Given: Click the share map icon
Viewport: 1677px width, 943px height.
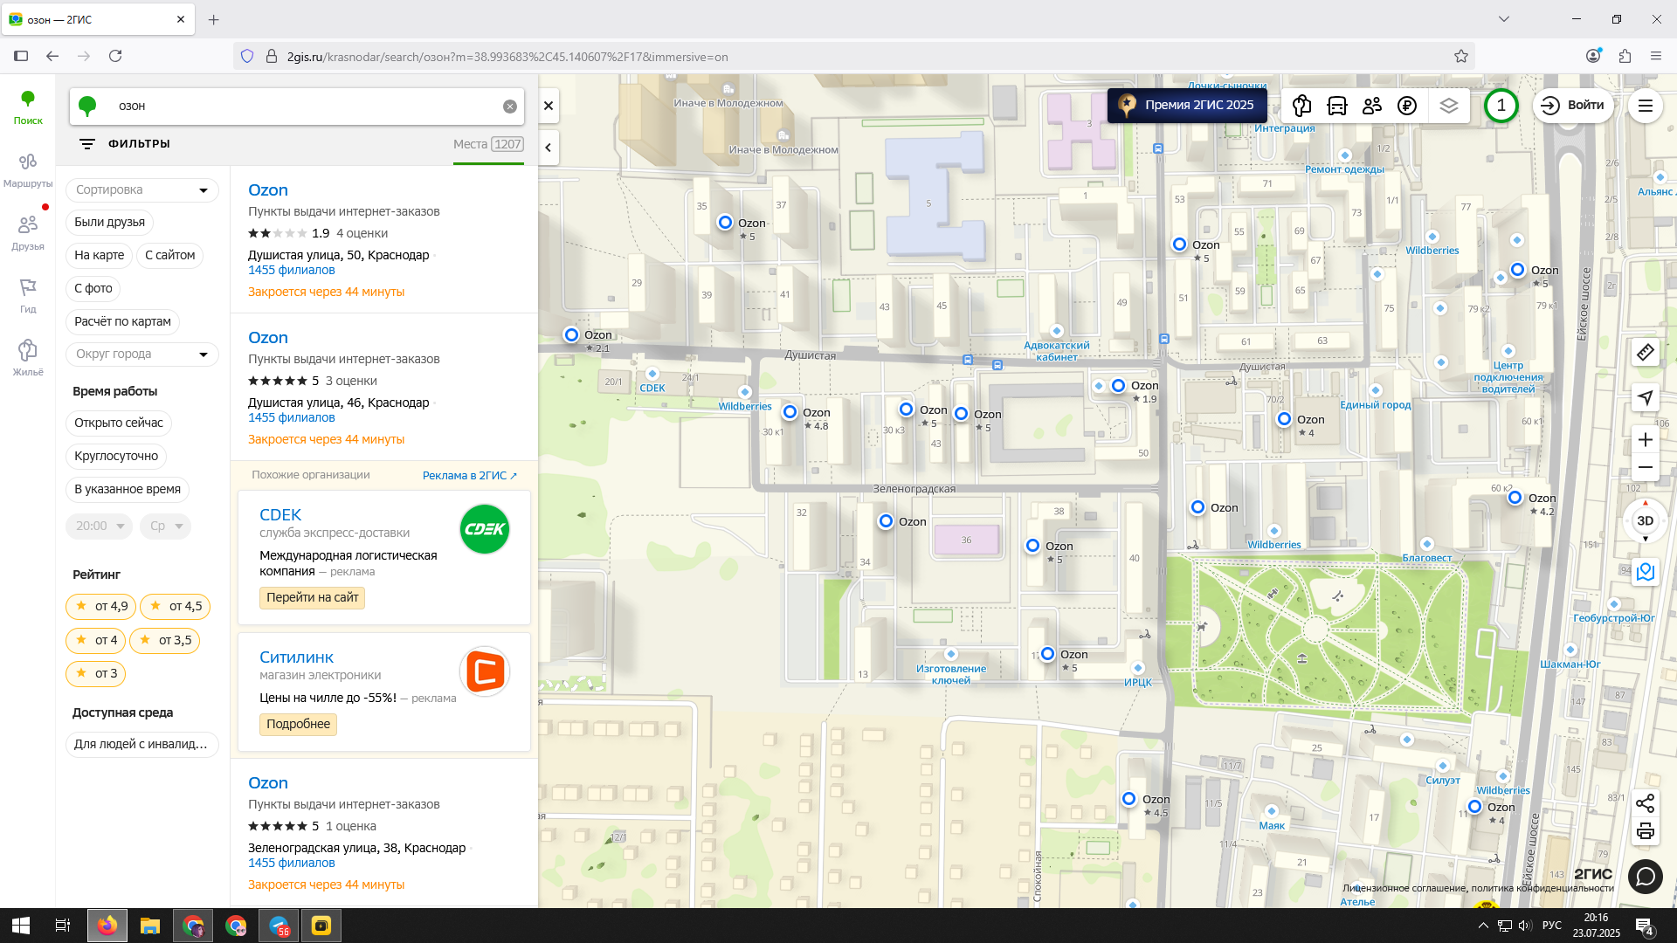Looking at the screenshot, I should [x=1645, y=803].
